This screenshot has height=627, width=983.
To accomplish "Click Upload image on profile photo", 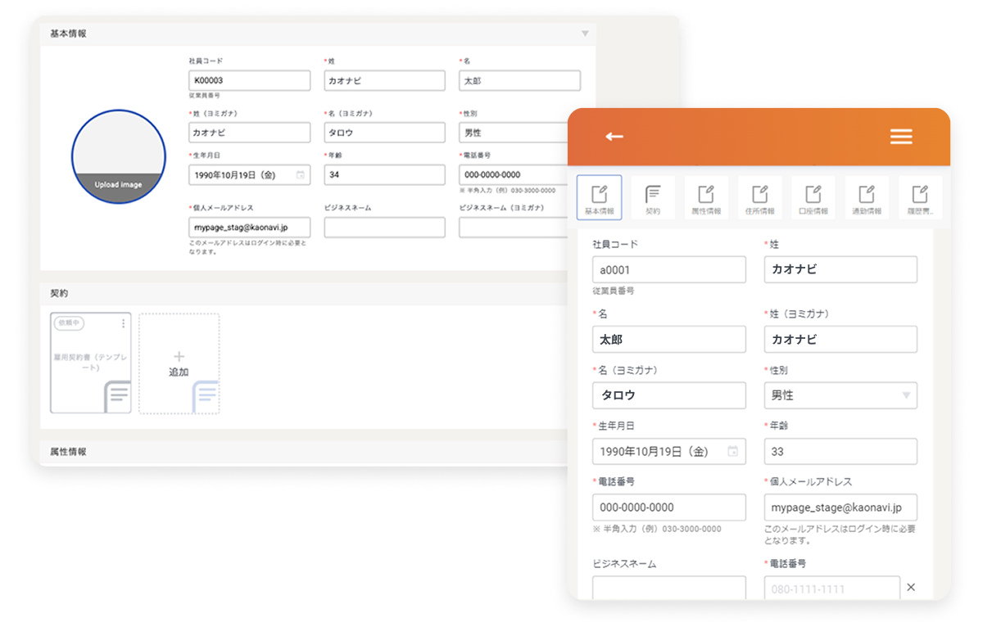I will tap(118, 185).
